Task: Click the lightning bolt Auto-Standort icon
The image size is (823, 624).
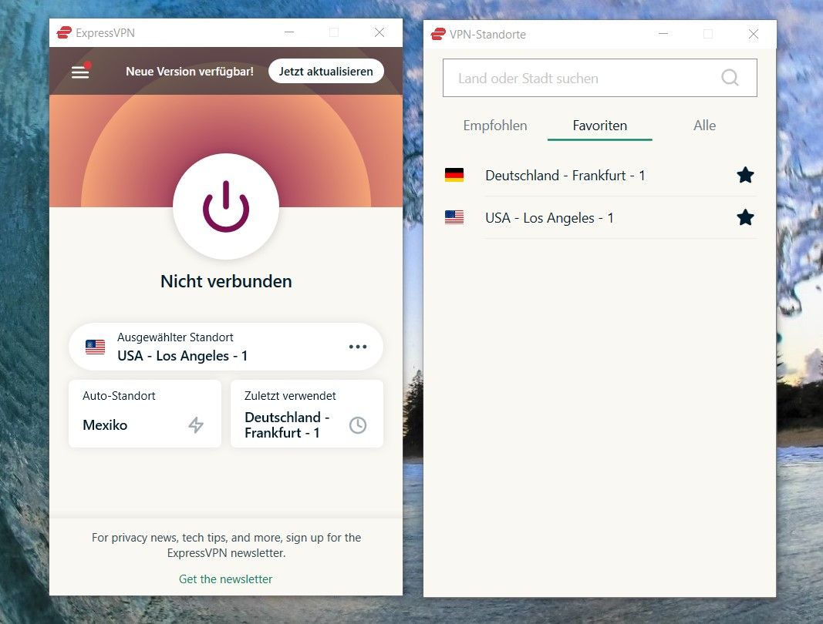Action: pyautogui.click(x=196, y=424)
